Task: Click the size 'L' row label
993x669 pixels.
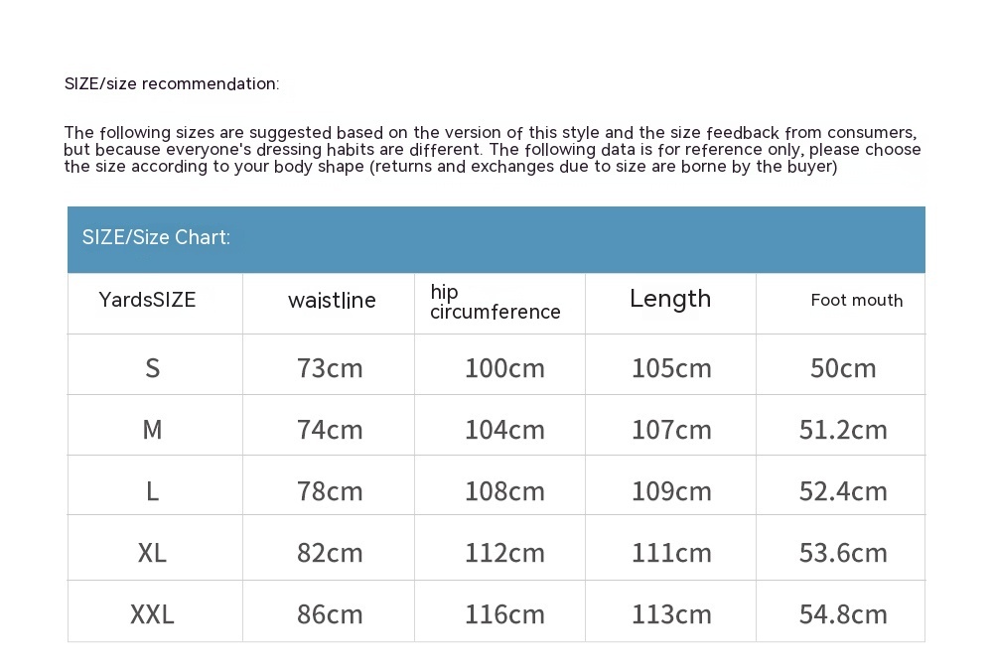Action: [x=152, y=491]
